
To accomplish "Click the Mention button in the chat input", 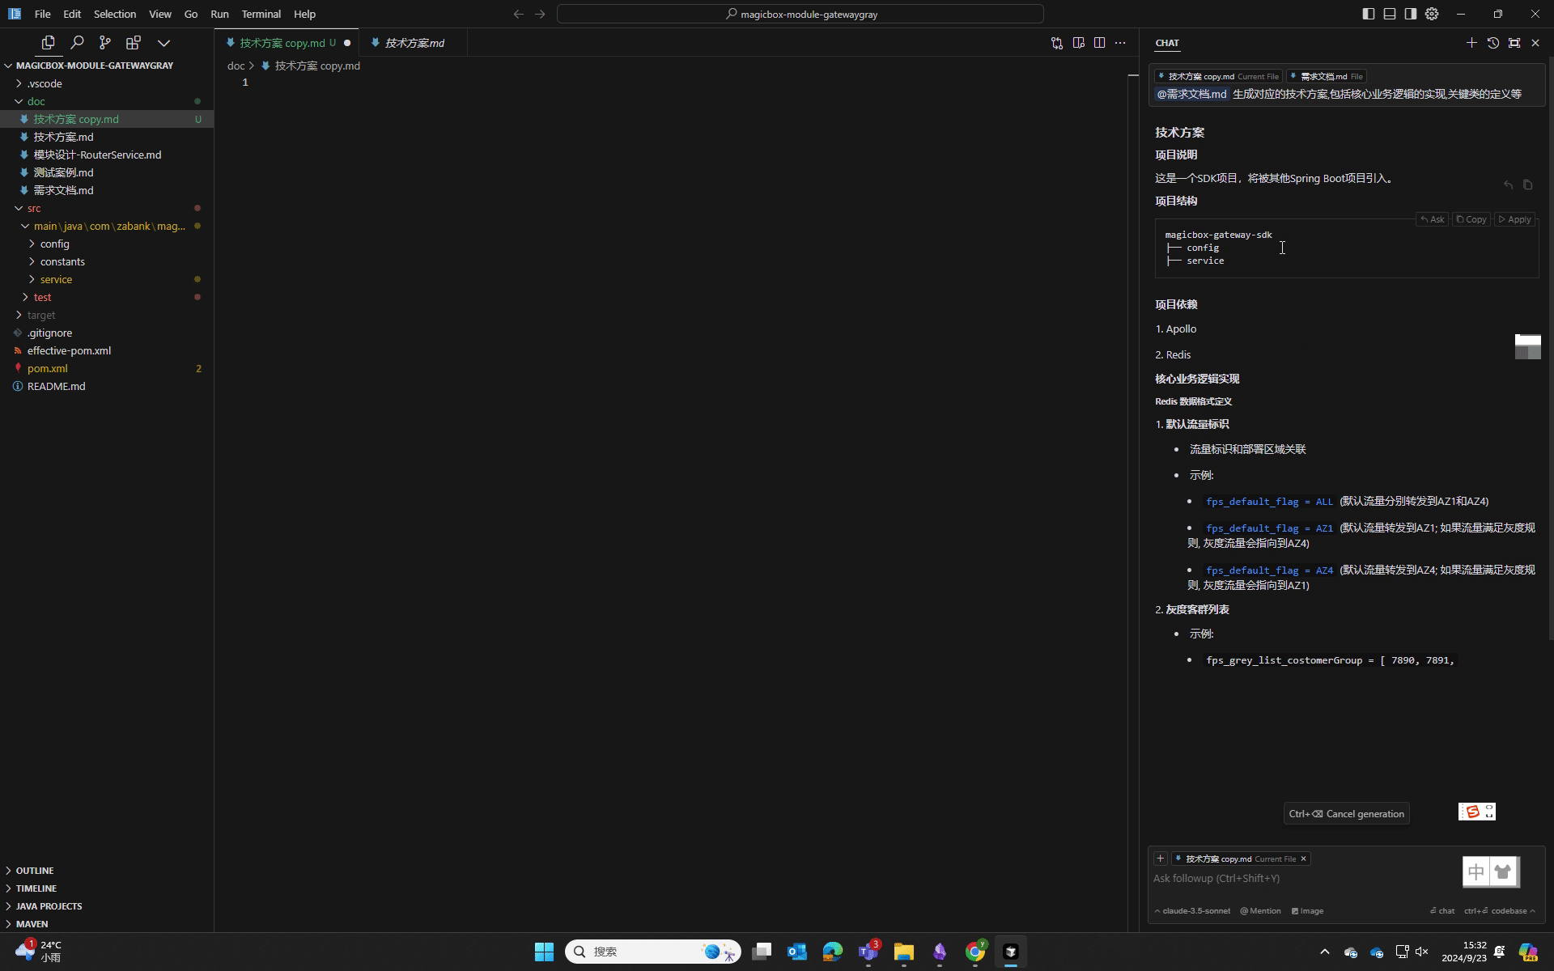I will click(1260, 911).
